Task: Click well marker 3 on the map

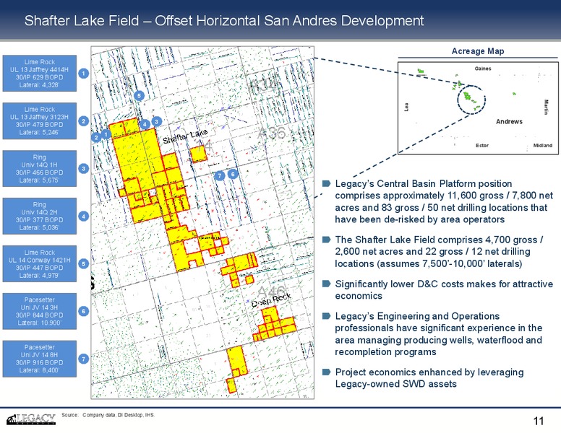Action: [156, 121]
